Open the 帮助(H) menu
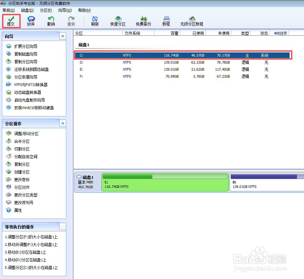The image size is (304, 279). [x=84, y=10]
